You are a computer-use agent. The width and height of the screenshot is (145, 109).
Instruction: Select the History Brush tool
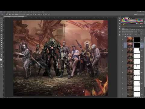coord(2,37)
